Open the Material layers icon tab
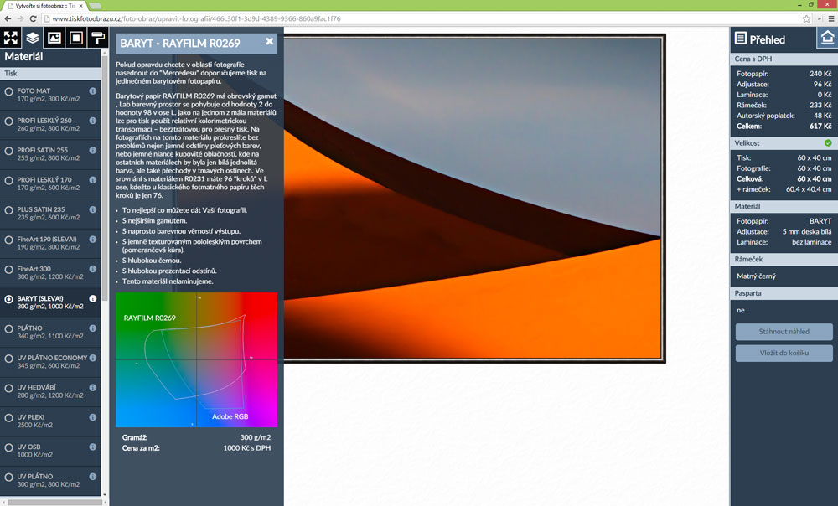The image size is (838, 506). pos(33,38)
